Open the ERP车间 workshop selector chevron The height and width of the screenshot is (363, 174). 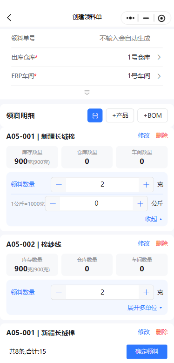pyautogui.click(x=159, y=76)
